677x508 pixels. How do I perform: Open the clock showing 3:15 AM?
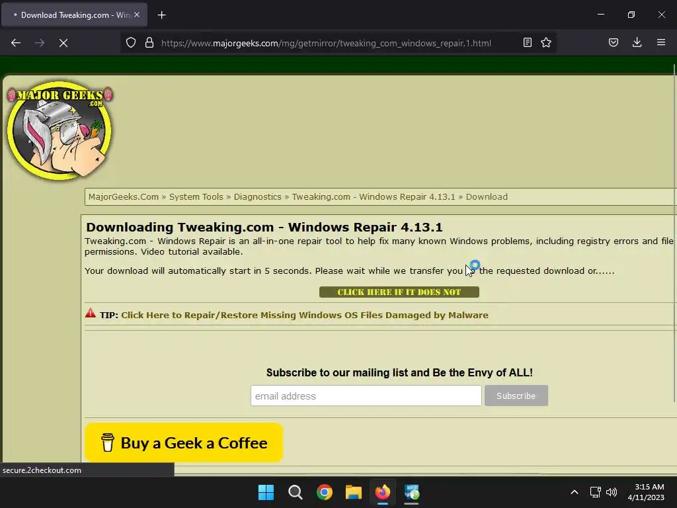point(645,492)
